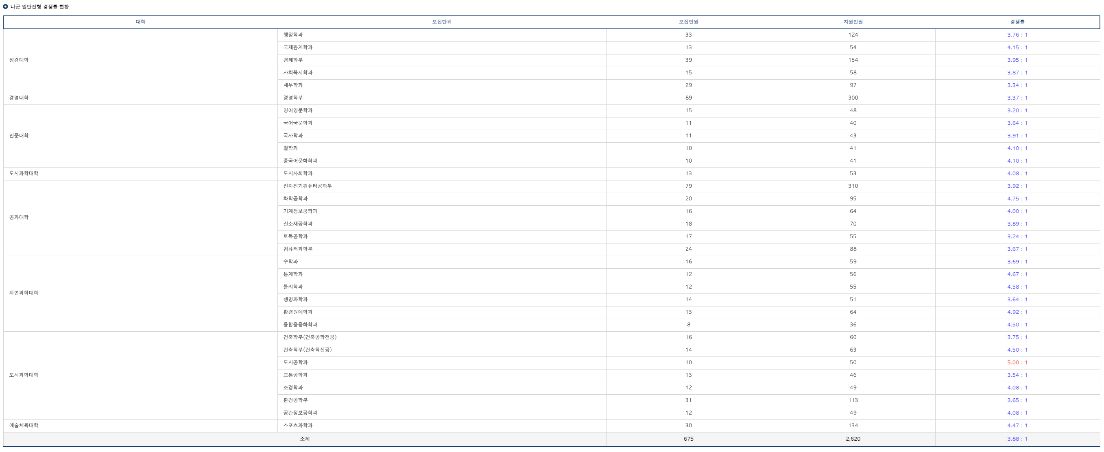Select the 경영학부 row name
This screenshot has width=1104, height=452.
[x=293, y=98]
